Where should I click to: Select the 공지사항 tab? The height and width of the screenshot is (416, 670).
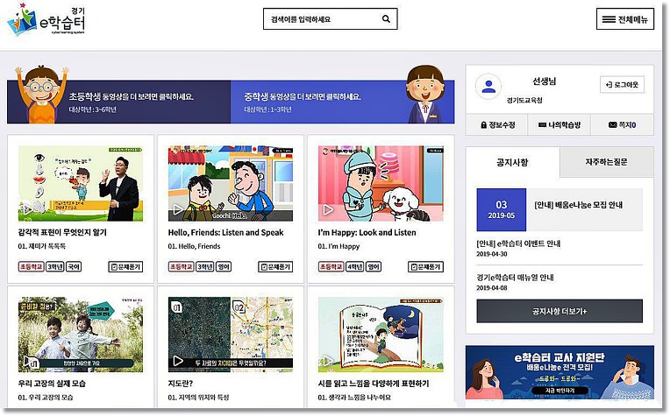[512, 162]
